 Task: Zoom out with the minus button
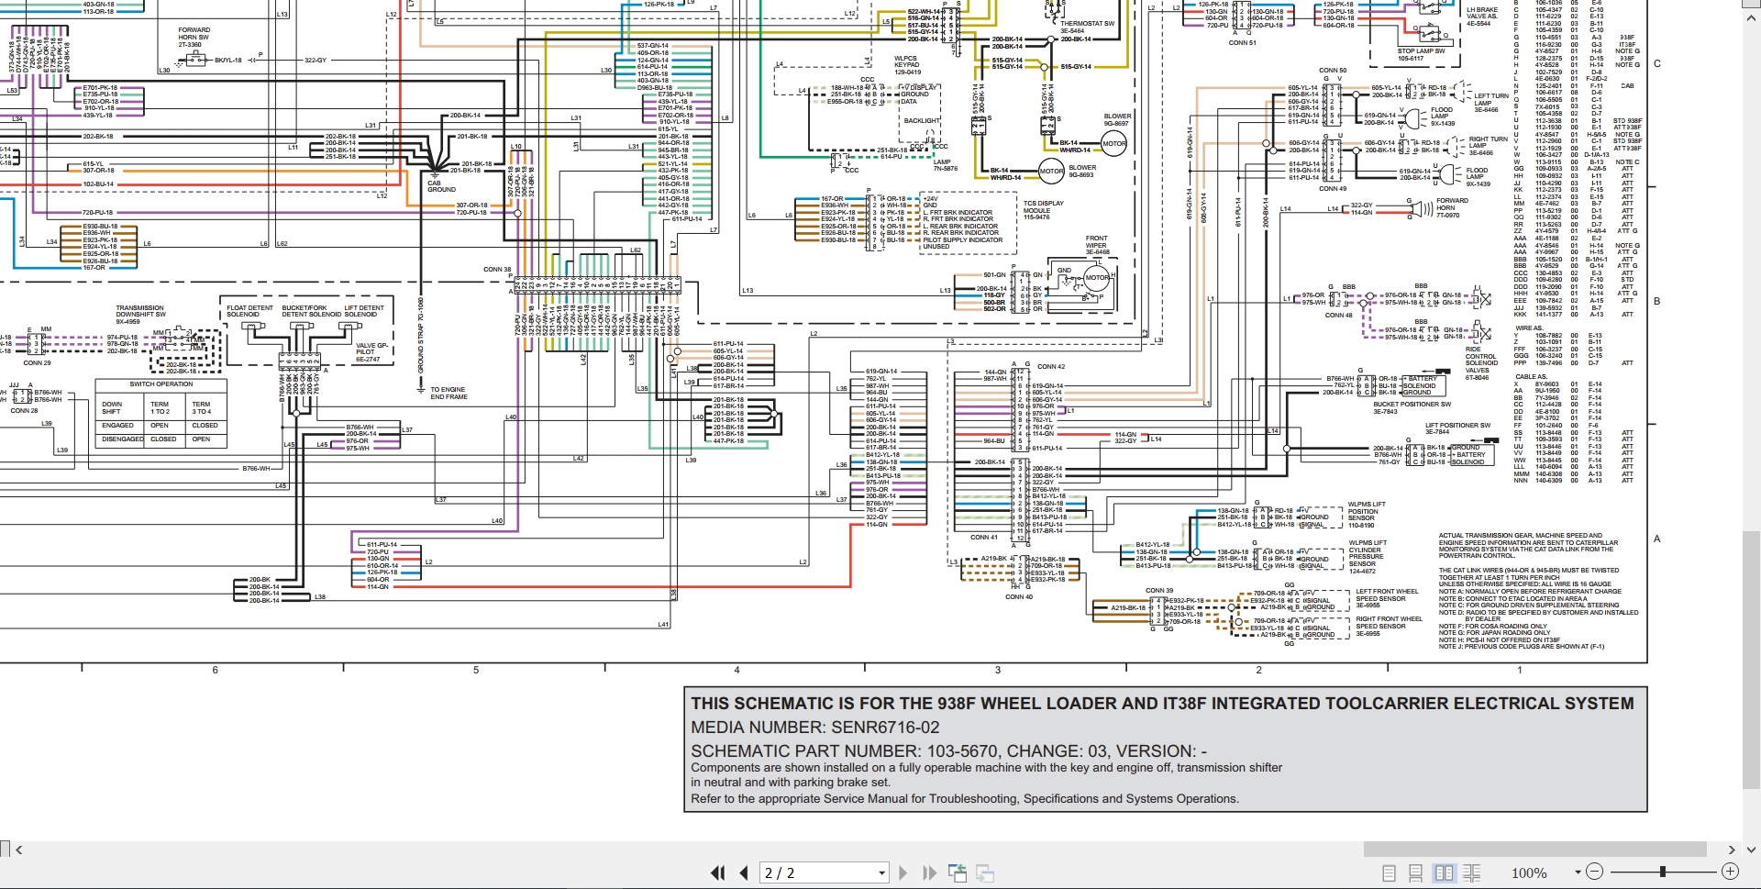(1594, 872)
